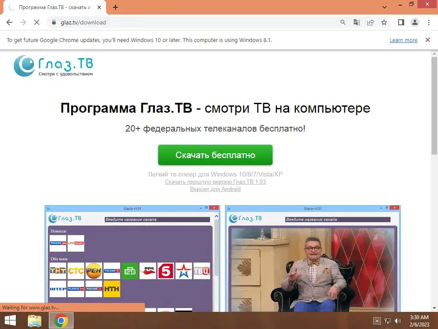View site security lock info
438x329 pixels.
coord(54,22)
